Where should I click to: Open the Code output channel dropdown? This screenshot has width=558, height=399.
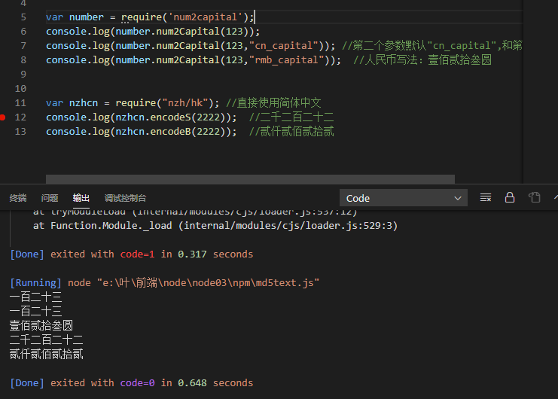tap(403, 198)
